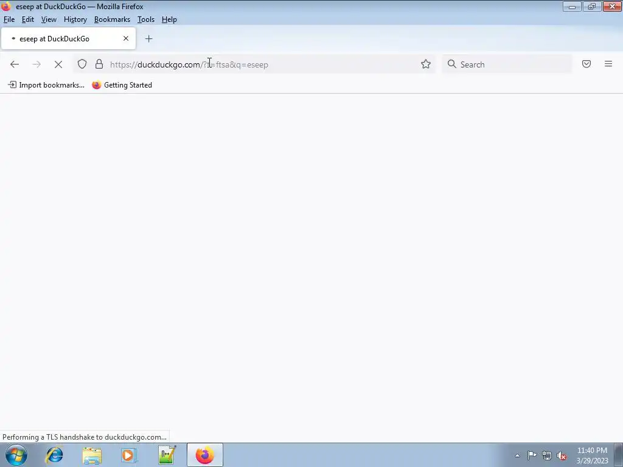Open Windows Media Player from taskbar

(x=129, y=455)
